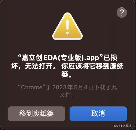Click the 专业版 text in parentheses
Screen dimensions: 136x130
[71, 58]
